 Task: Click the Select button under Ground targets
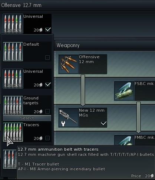(27, 118)
